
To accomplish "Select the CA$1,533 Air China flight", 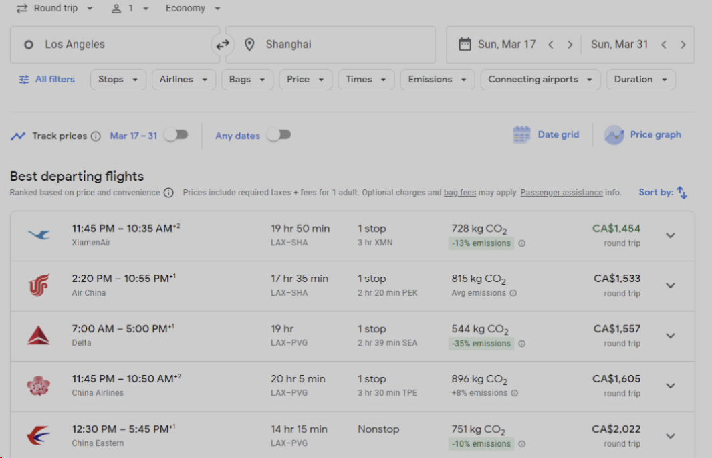I will [352, 286].
